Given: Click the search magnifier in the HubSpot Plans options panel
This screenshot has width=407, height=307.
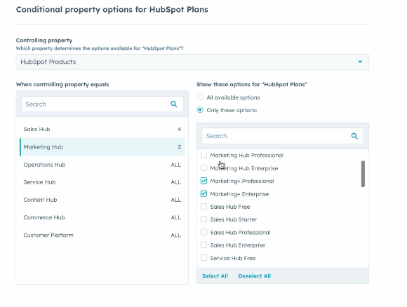Looking at the screenshot, I should click(x=354, y=136).
